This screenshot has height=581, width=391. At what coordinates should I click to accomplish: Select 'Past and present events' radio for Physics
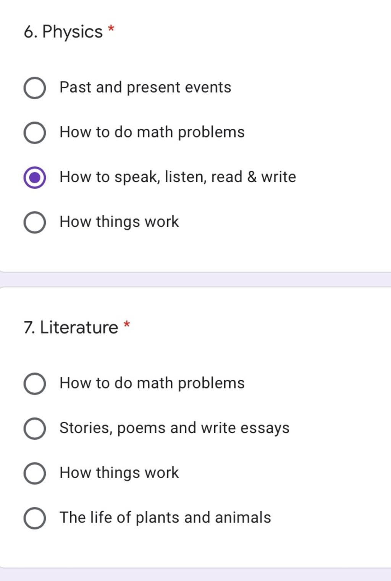point(35,88)
